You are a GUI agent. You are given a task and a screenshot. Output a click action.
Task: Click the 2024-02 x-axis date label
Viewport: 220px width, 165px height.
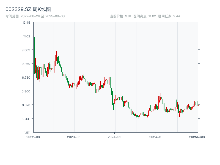[115, 137]
